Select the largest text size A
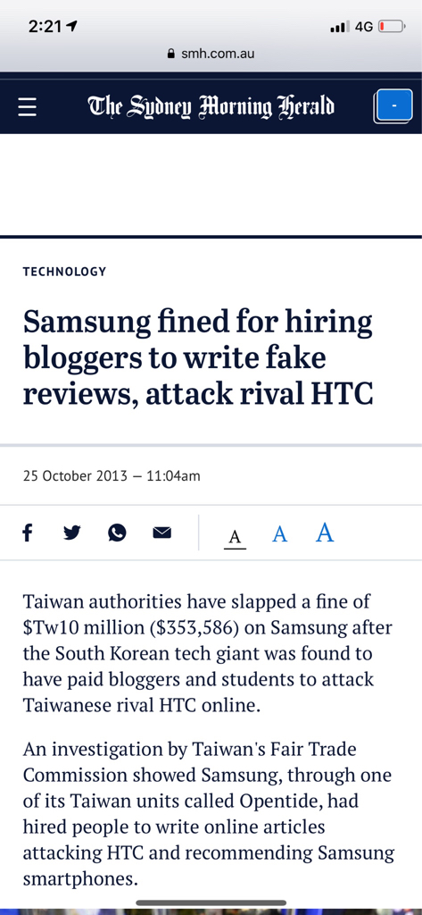Screen dimensions: 422x915 325,532
